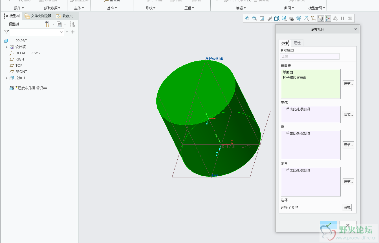Switch to 属性 tab in 发布几何 dialog
Image resolution: width=379 pixels, height=243 pixels.
point(297,43)
